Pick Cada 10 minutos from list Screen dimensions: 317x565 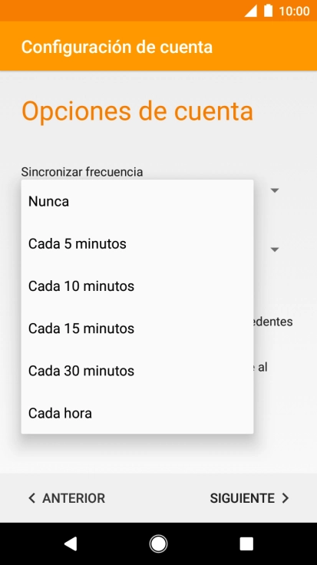[x=137, y=286]
